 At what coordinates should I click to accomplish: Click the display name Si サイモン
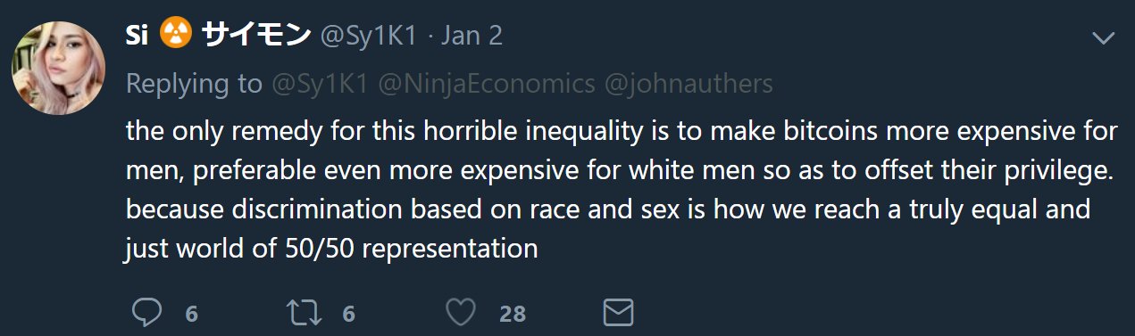[218, 36]
